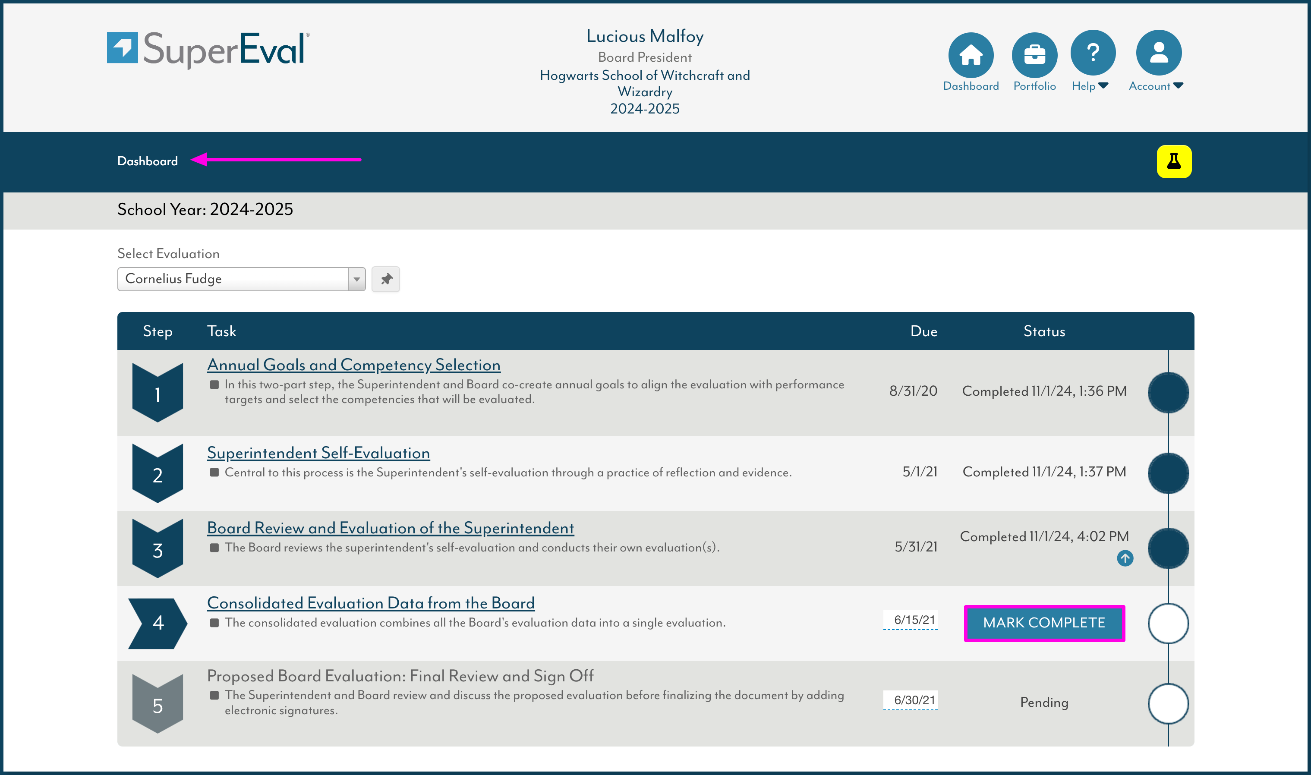Open Board Review and Evaluation of the Superintendent
The height and width of the screenshot is (775, 1311).
[391, 528]
